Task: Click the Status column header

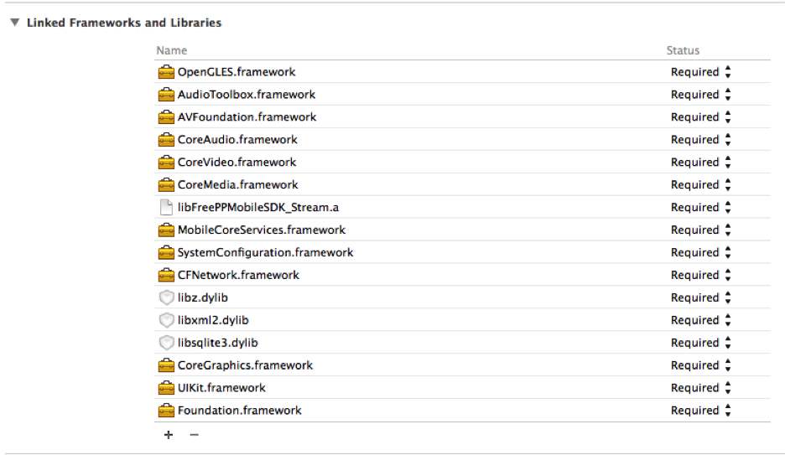Action: [683, 51]
